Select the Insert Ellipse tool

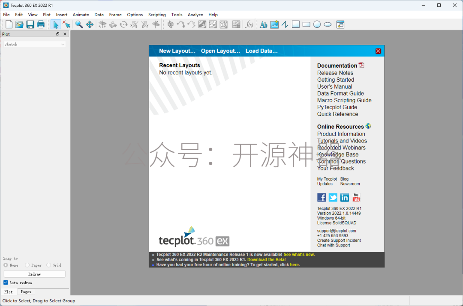click(x=328, y=24)
